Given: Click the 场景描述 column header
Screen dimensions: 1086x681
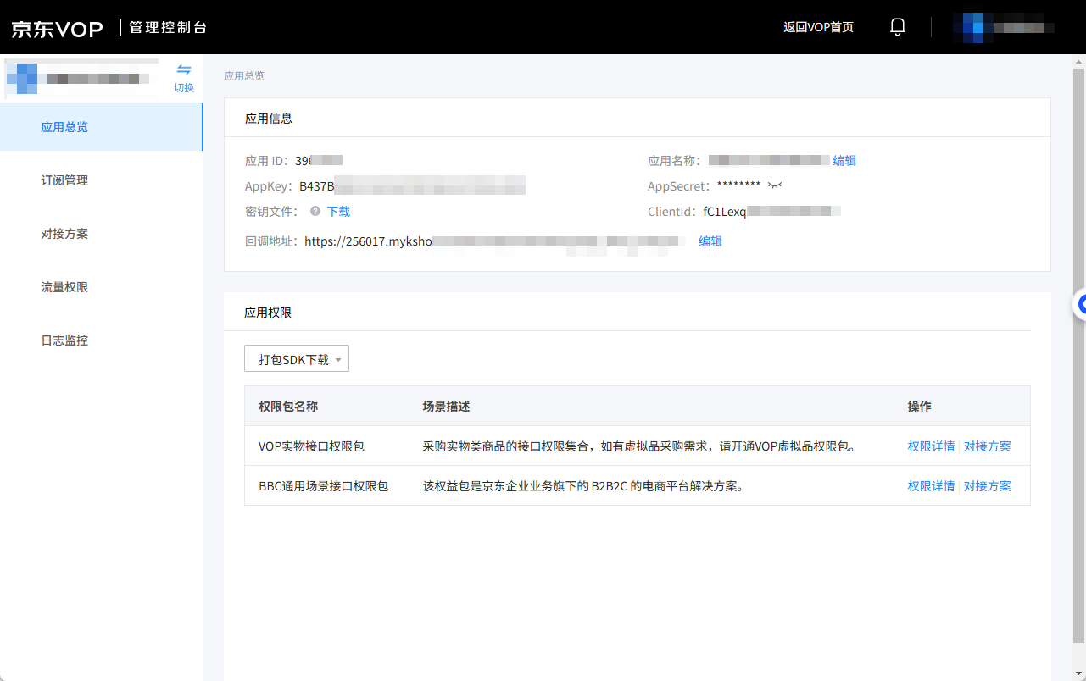Looking at the screenshot, I should point(446,406).
